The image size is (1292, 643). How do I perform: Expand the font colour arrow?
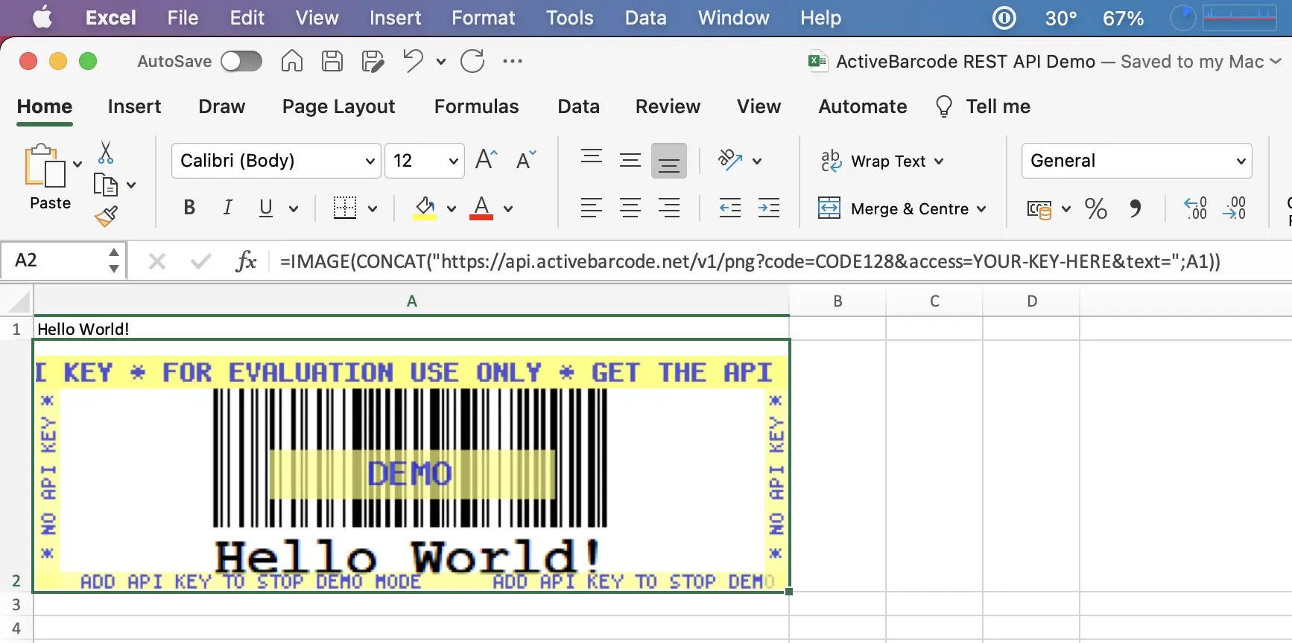pyautogui.click(x=508, y=209)
